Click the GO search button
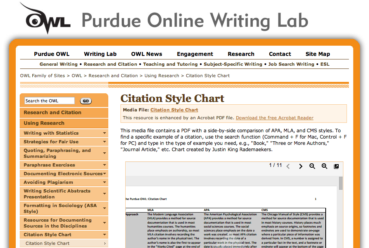This screenshot has width=369, height=248. (x=86, y=101)
